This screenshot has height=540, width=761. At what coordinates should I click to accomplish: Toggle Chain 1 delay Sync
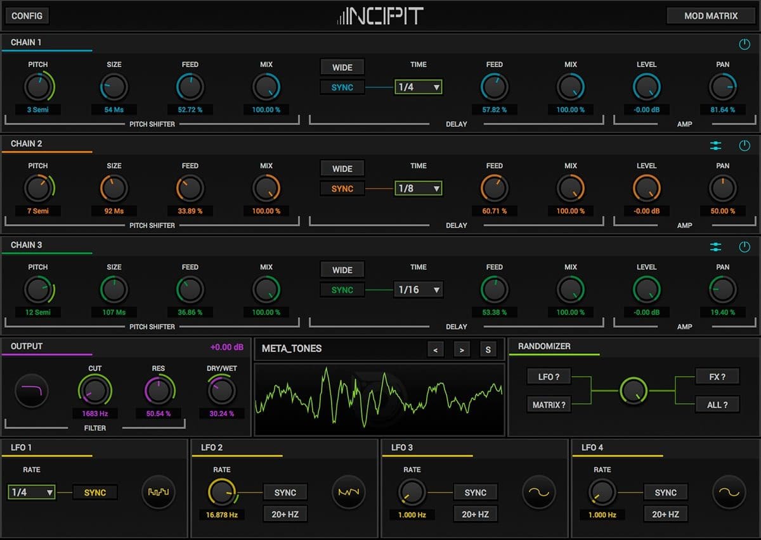[342, 87]
